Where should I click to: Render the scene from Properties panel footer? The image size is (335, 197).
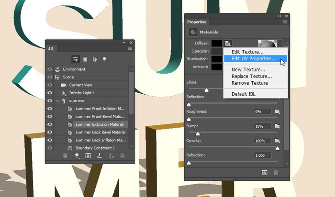pyautogui.click(x=264, y=173)
